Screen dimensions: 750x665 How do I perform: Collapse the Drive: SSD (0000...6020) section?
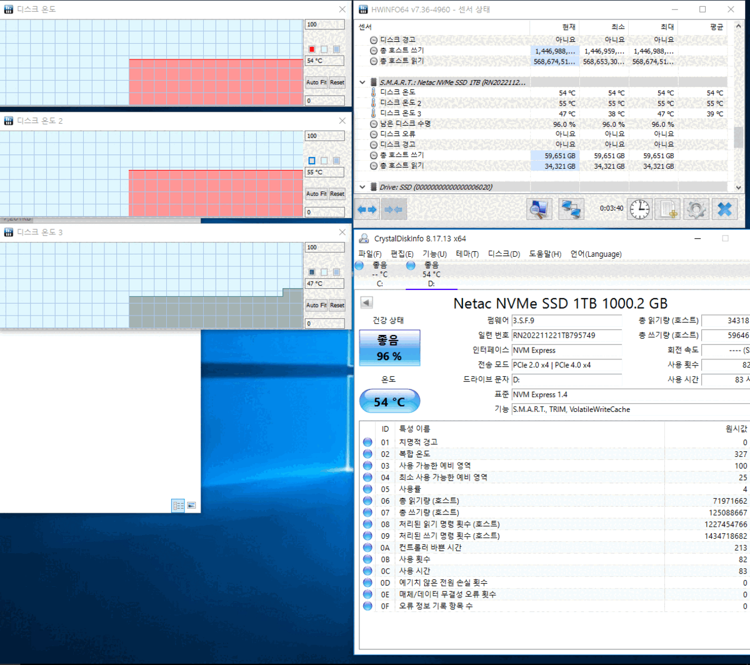pos(362,187)
